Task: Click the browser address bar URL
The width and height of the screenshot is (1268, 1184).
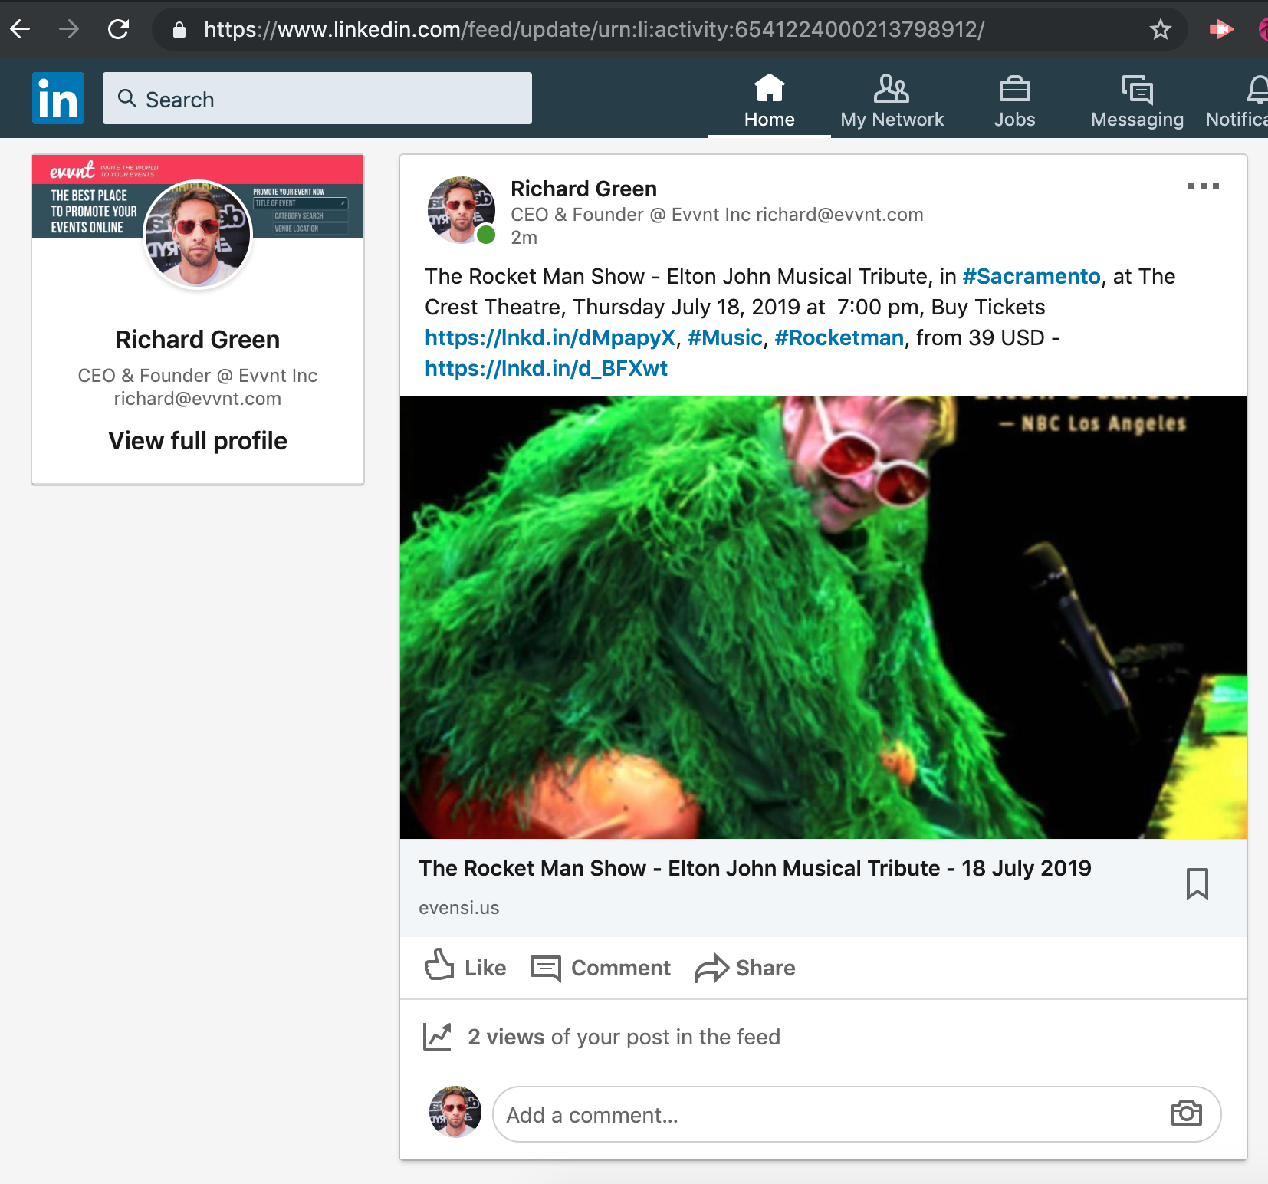Action: coord(594,30)
